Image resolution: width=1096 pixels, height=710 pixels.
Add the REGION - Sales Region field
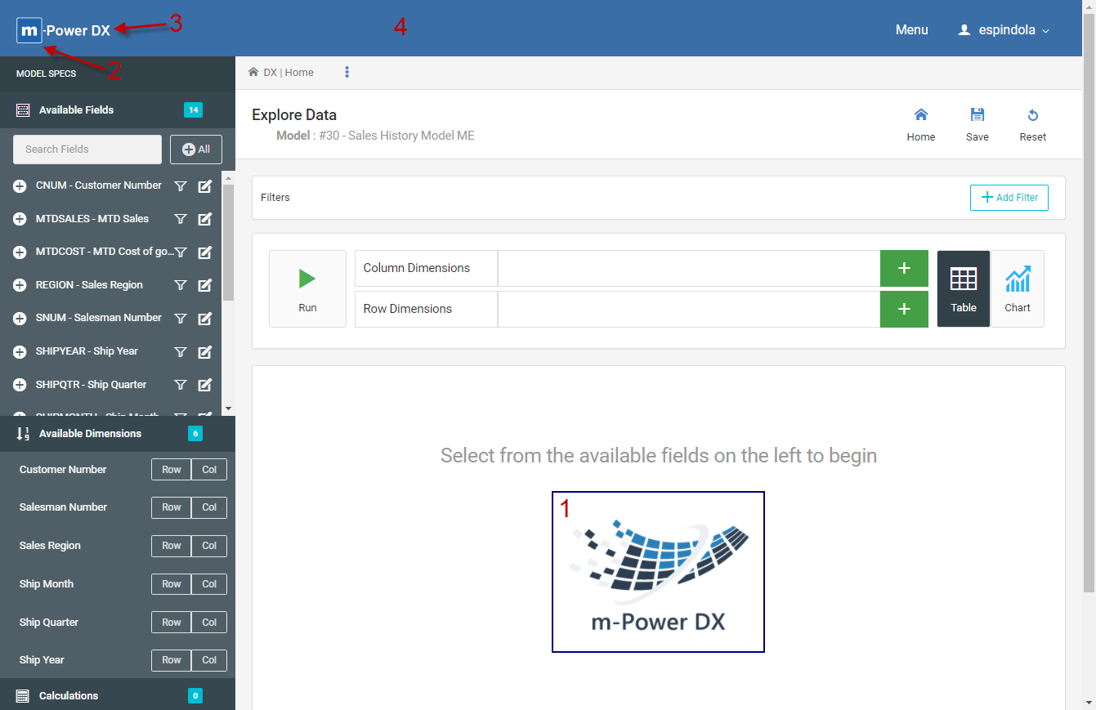click(20, 285)
